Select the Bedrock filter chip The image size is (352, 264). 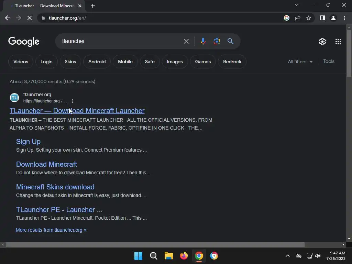[232, 62]
